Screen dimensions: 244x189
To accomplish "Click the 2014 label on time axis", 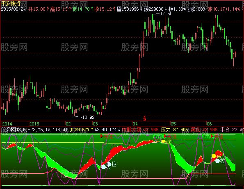I will click(x=7, y=124).
